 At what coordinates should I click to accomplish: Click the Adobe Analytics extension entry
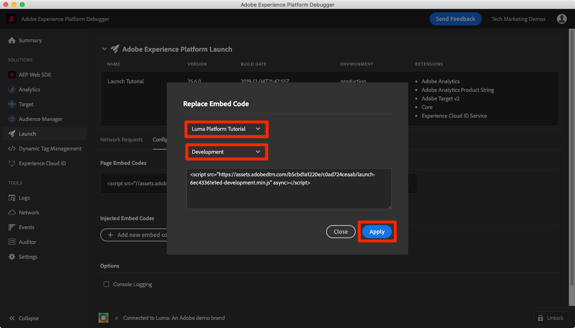pos(441,81)
